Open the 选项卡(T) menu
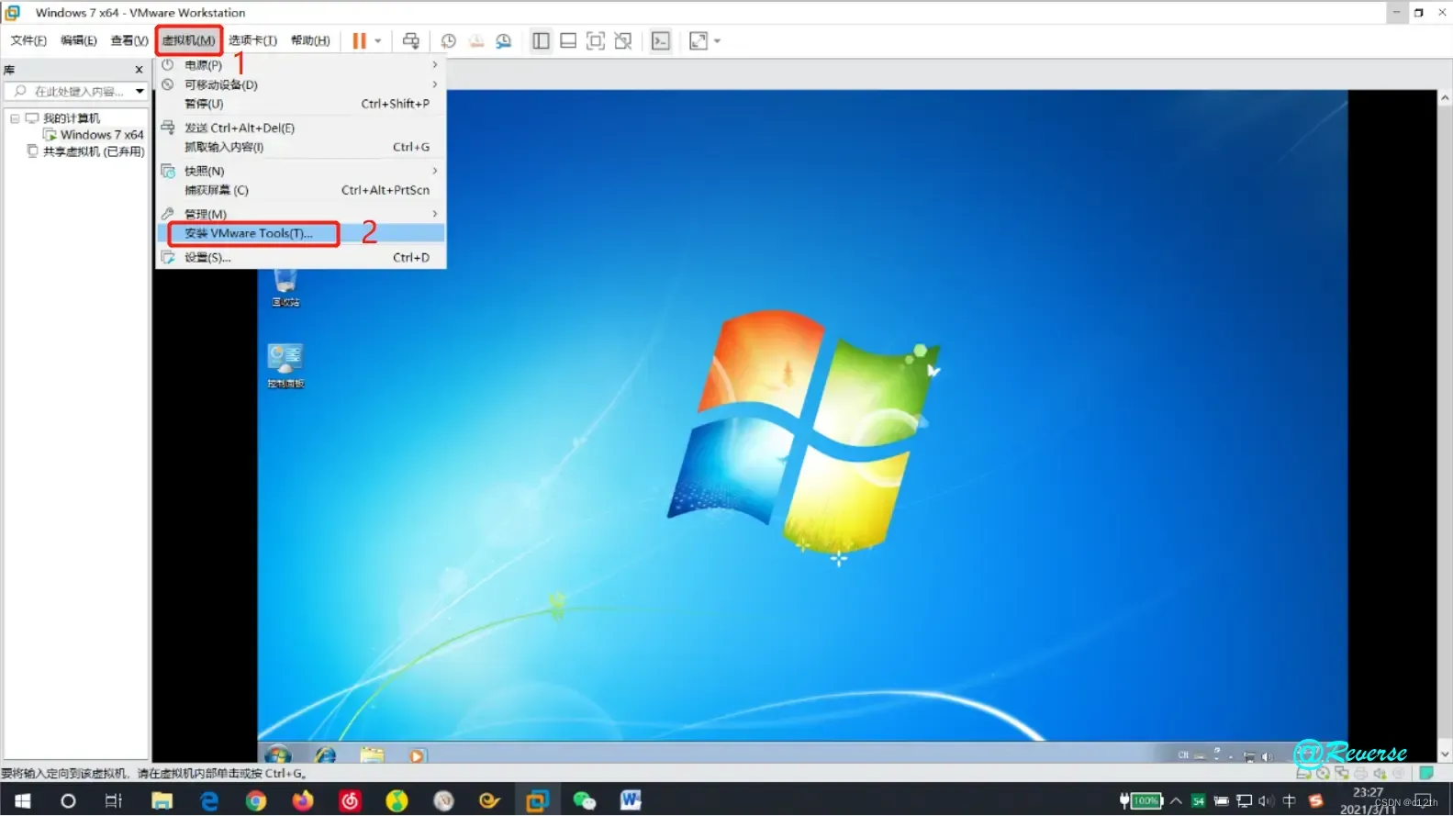This screenshot has height=816, width=1453. click(252, 40)
